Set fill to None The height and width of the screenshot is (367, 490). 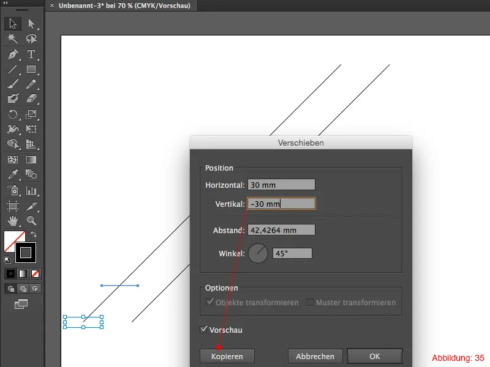click(35, 273)
